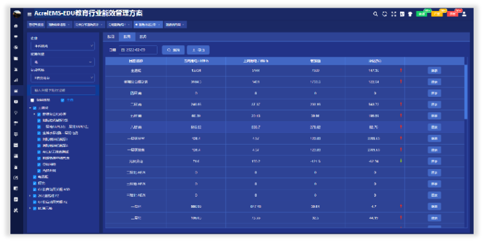Collapse the 主进线 root tree node arrow
The width and height of the screenshot is (484, 242).
point(30,108)
